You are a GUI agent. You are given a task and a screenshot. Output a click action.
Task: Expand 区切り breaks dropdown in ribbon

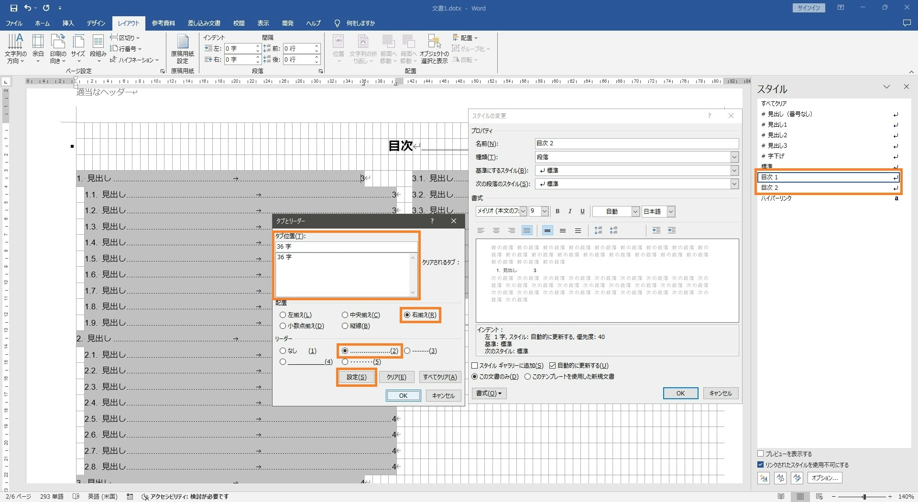click(125, 38)
